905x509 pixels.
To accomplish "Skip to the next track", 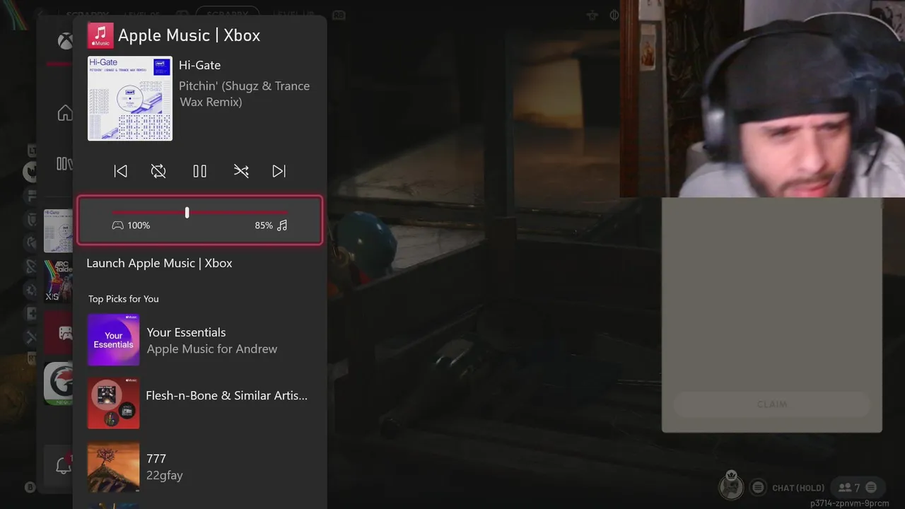I will click(279, 171).
